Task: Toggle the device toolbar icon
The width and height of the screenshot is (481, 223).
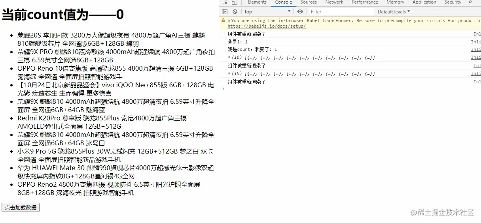Action: [x=235, y=2]
